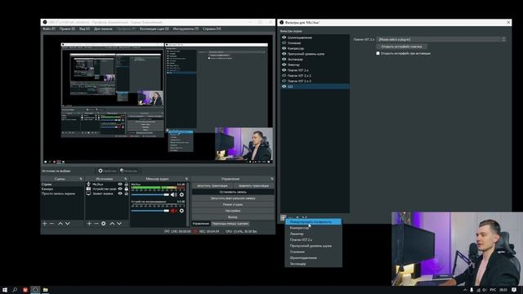Open Mic/Aux audio settings gear
This screenshot has width=523, height=294.
[181, 194]
